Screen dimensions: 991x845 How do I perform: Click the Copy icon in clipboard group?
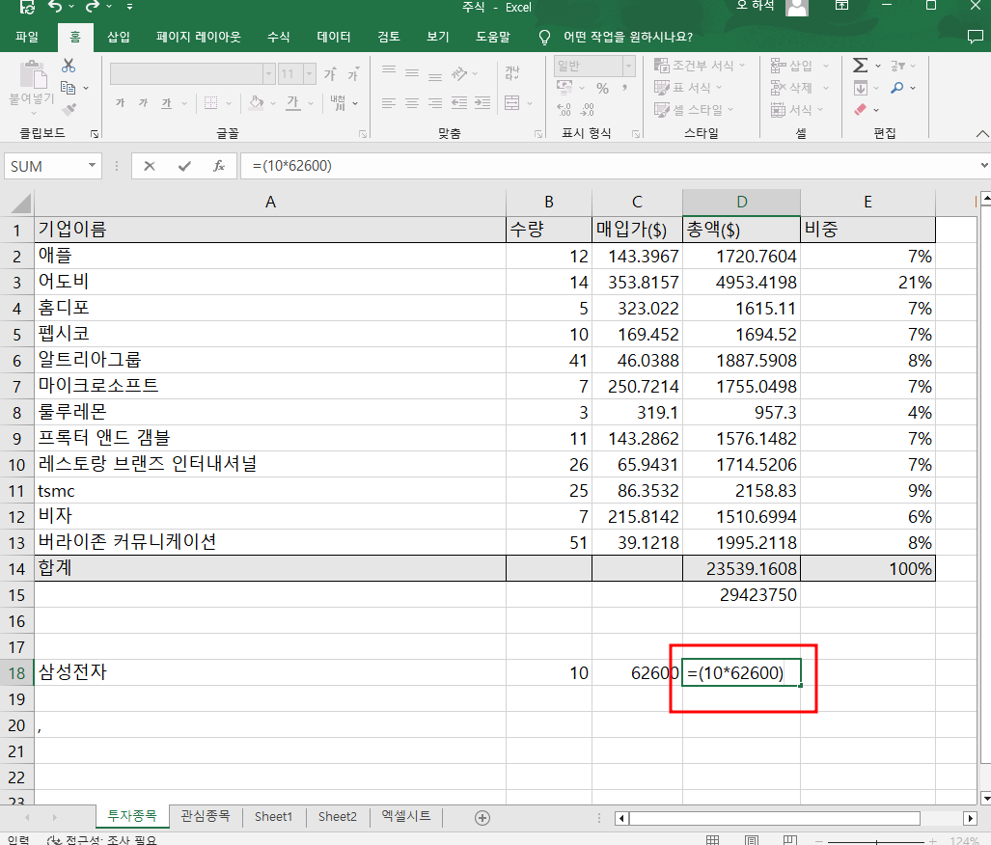(x=68, y=88)
